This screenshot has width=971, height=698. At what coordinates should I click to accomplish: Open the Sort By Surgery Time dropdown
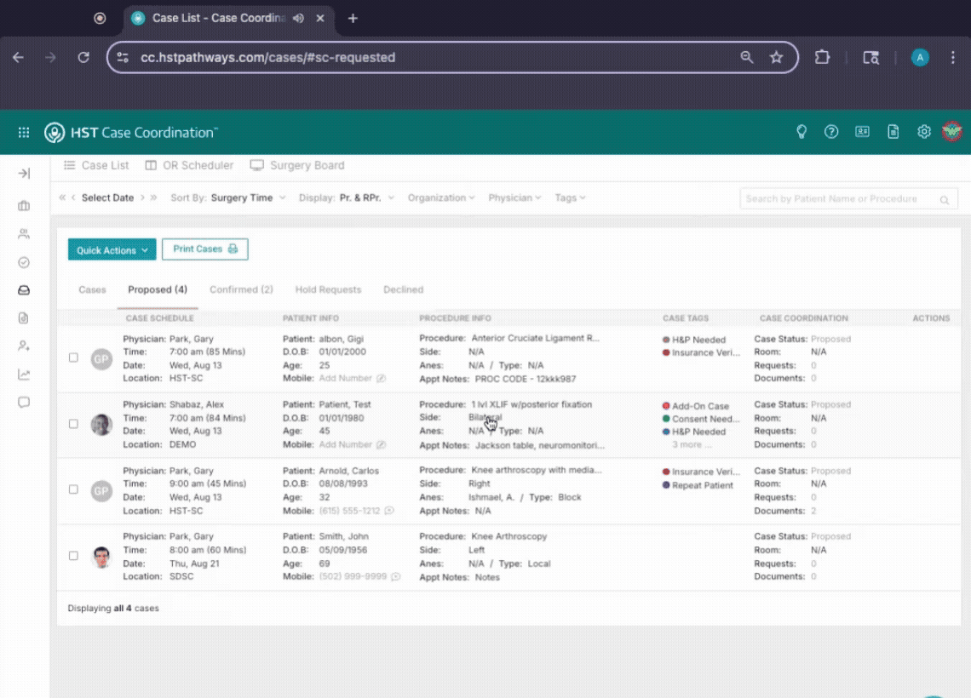click(x=247, y=197)
